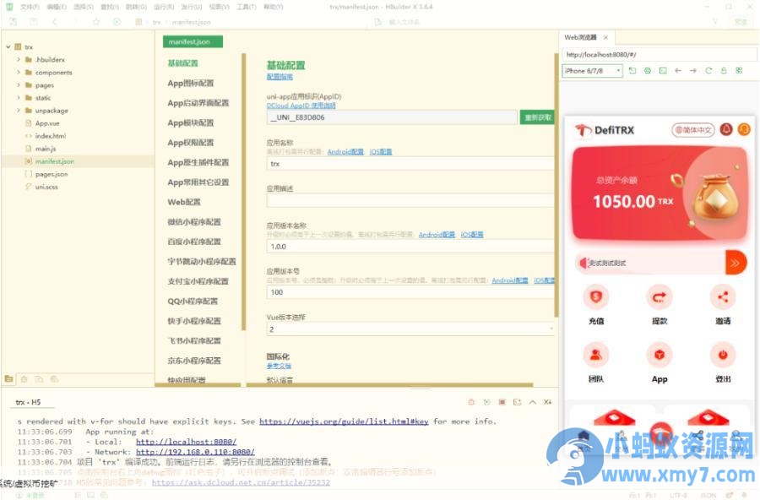760x500 pixels.
Task: Click the grid/QR icon in browser toolbar
Action: click(739, 71)
